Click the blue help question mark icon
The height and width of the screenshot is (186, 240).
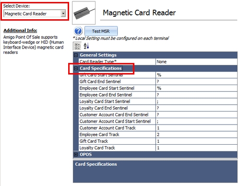pyautogui.click(x=78, y=31)
